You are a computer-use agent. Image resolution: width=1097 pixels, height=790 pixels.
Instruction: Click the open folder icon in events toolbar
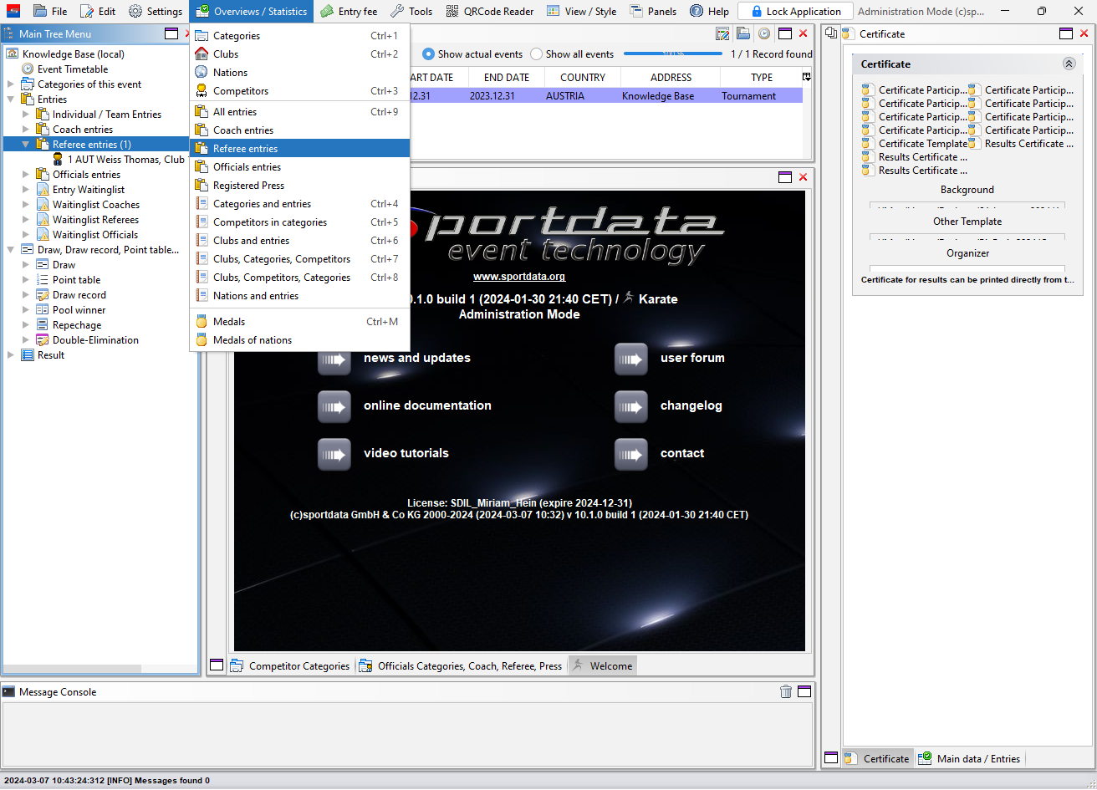[x=743, y=33]
